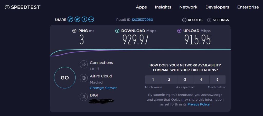Click the Speedtest logo icon
The image size is (263, 116).
point(7,7)
